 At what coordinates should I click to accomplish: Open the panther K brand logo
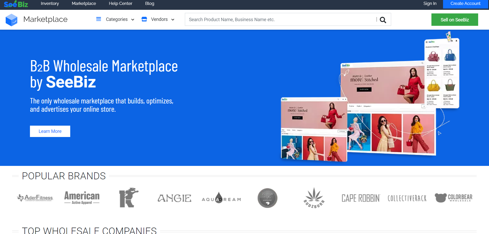point(129,198)
